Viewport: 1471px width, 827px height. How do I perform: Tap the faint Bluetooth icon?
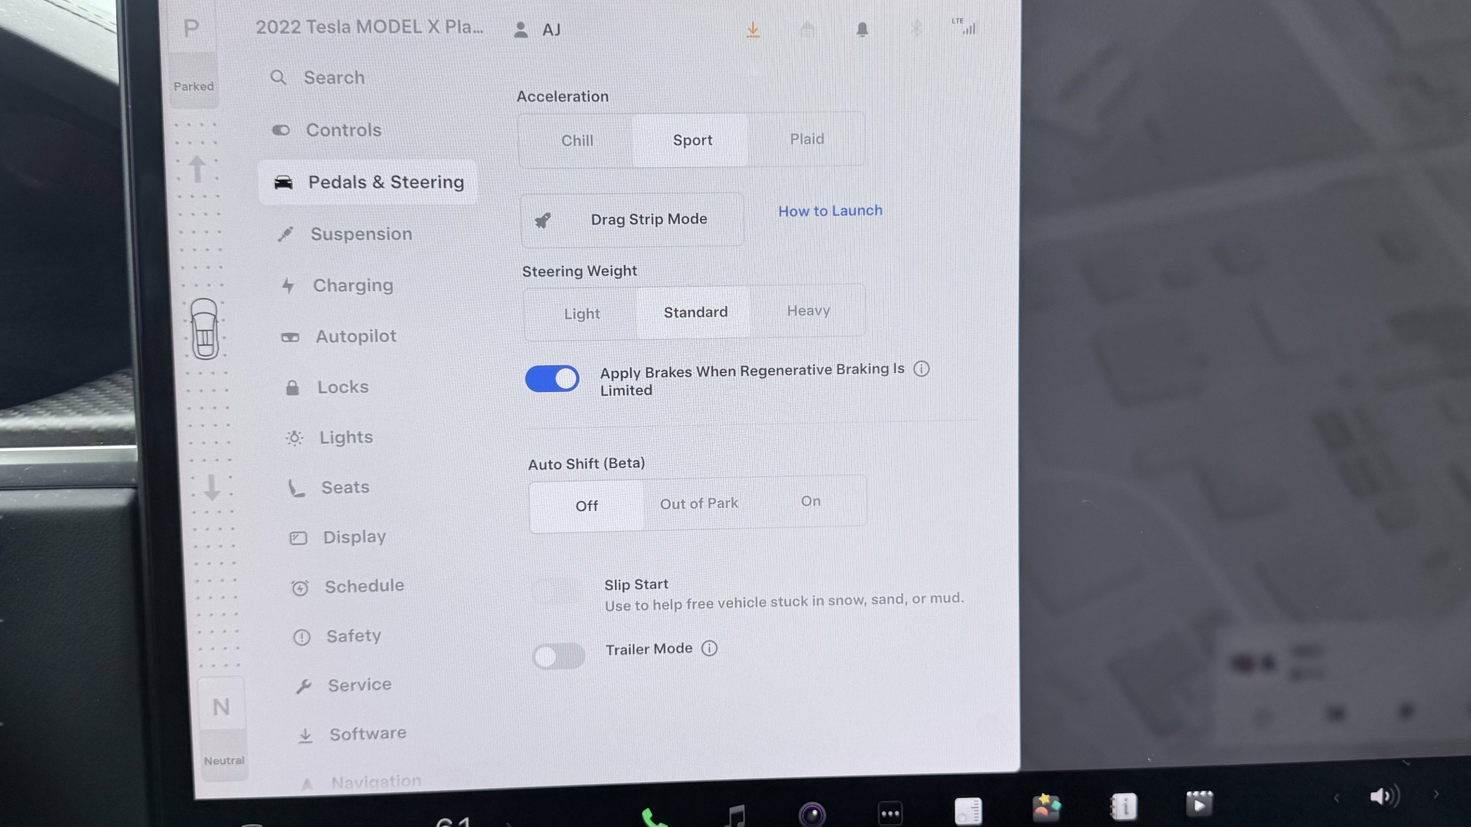916,28
